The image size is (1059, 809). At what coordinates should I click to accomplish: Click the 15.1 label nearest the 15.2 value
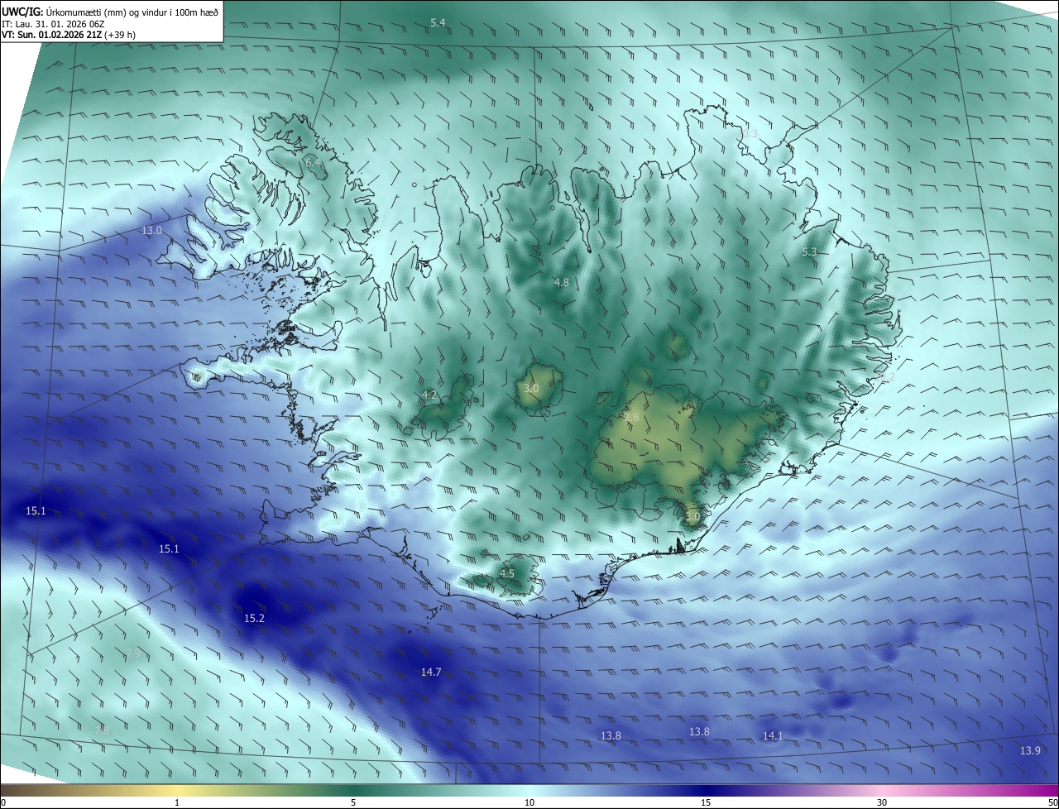pos(169,548)
